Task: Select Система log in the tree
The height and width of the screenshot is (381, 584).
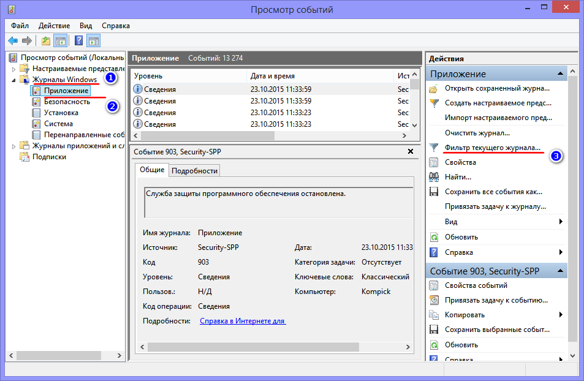Action: [x=58, y=124]
